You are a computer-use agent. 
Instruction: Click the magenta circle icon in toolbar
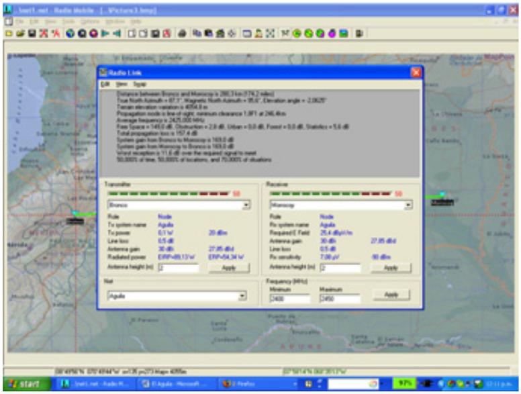(x=332, y=33)
